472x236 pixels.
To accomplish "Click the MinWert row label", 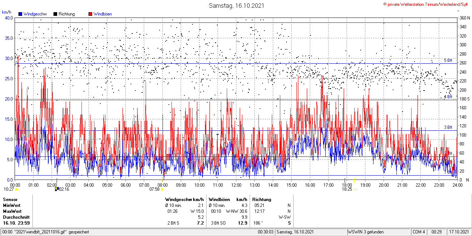I will 12,205.
